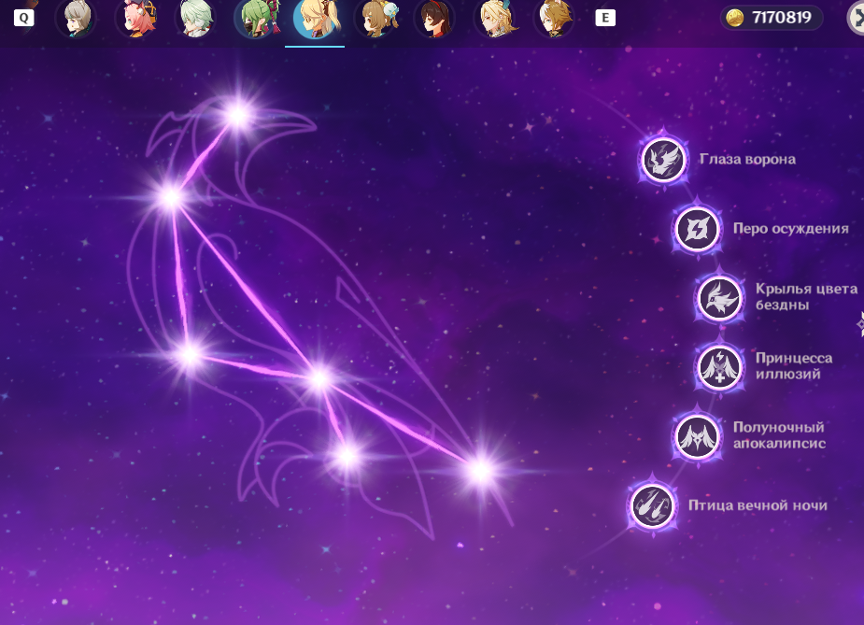Click the Принцесса иллюзий label
864x625 pixels.
[x=793, y=366]
